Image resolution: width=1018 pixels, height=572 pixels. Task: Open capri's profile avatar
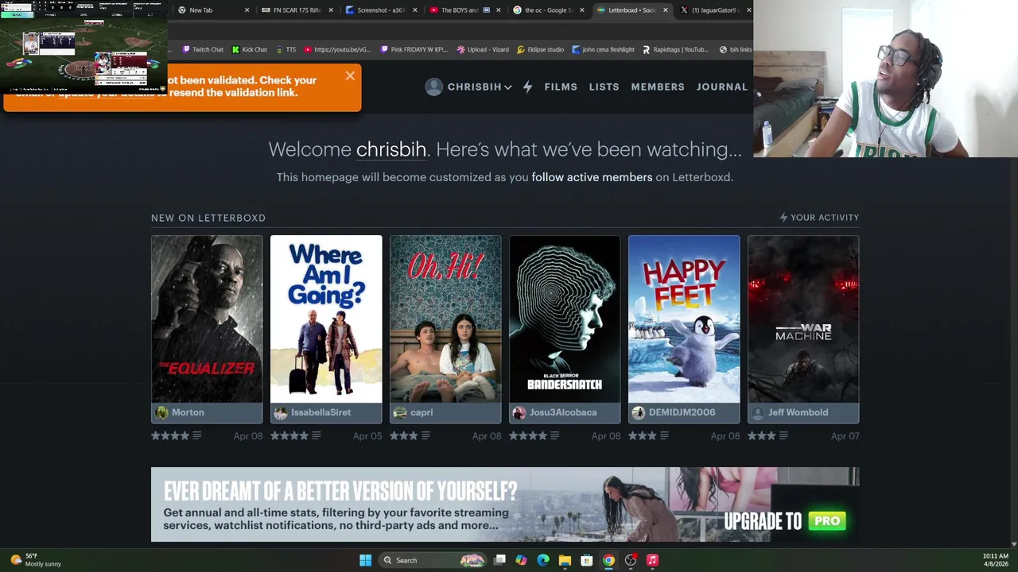point(400,412)
